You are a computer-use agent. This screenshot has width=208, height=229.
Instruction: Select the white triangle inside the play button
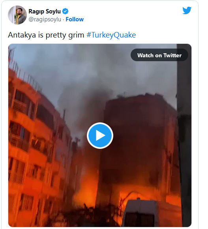tap(100, 135)
